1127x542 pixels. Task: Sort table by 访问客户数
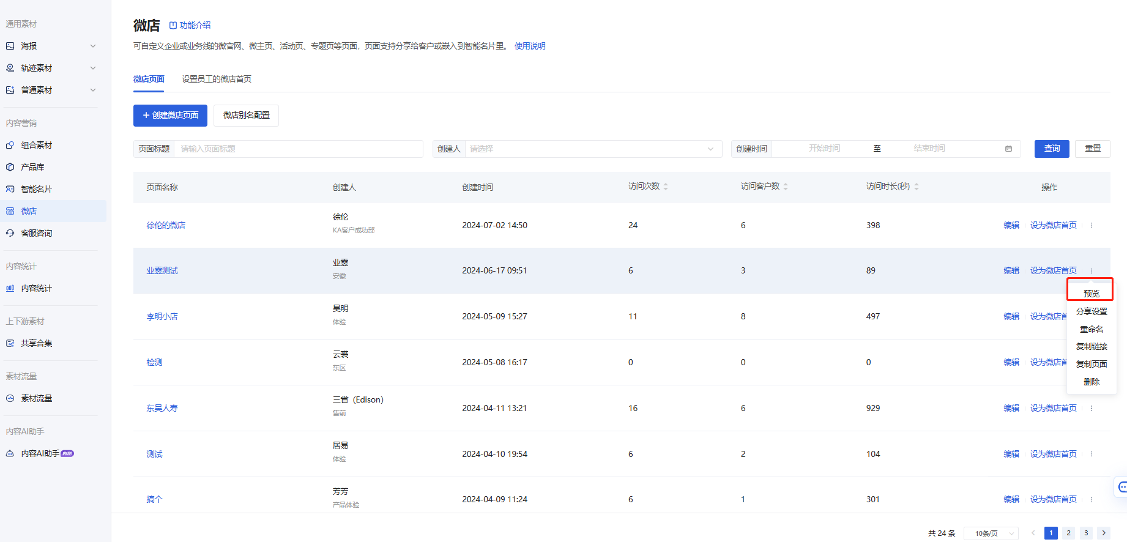pyautogui.click(x=786, y=187)
